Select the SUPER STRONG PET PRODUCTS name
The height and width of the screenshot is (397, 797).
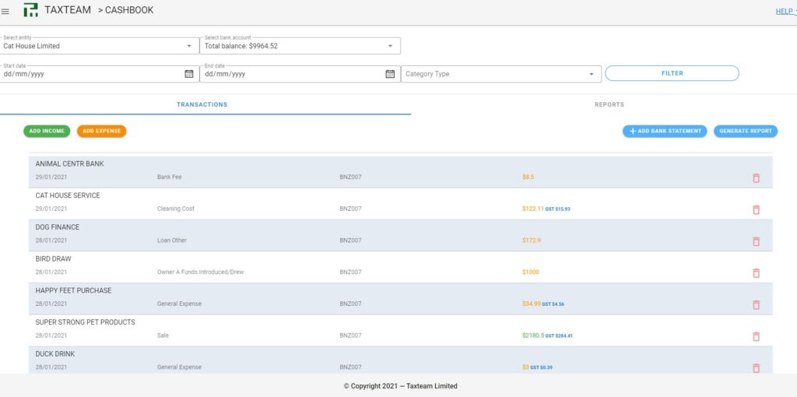[86, 322]
